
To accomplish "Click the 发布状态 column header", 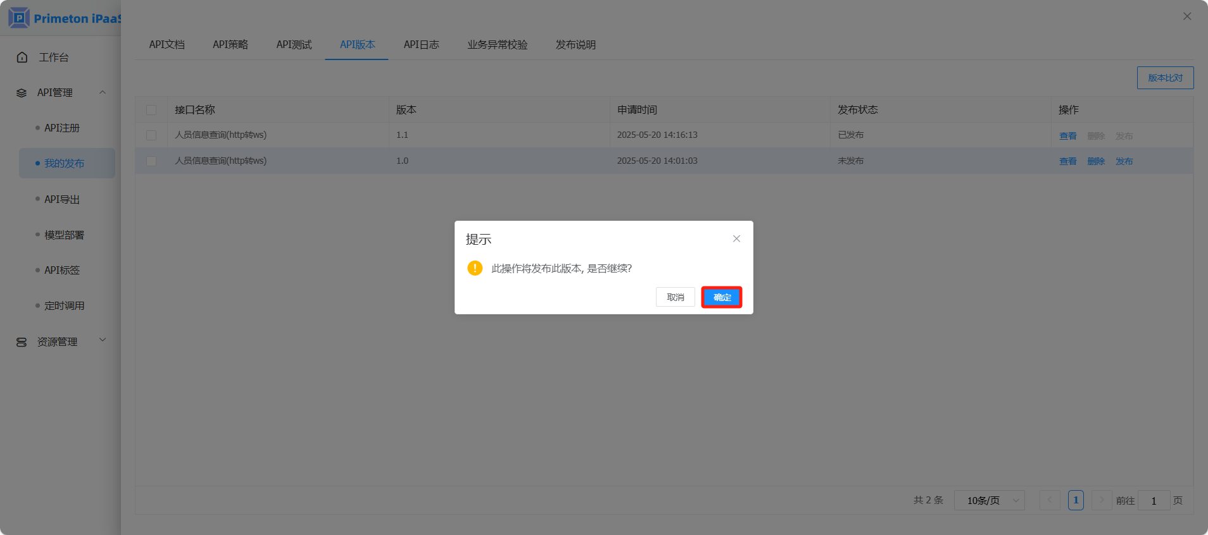I will click(x=858, y=110).
